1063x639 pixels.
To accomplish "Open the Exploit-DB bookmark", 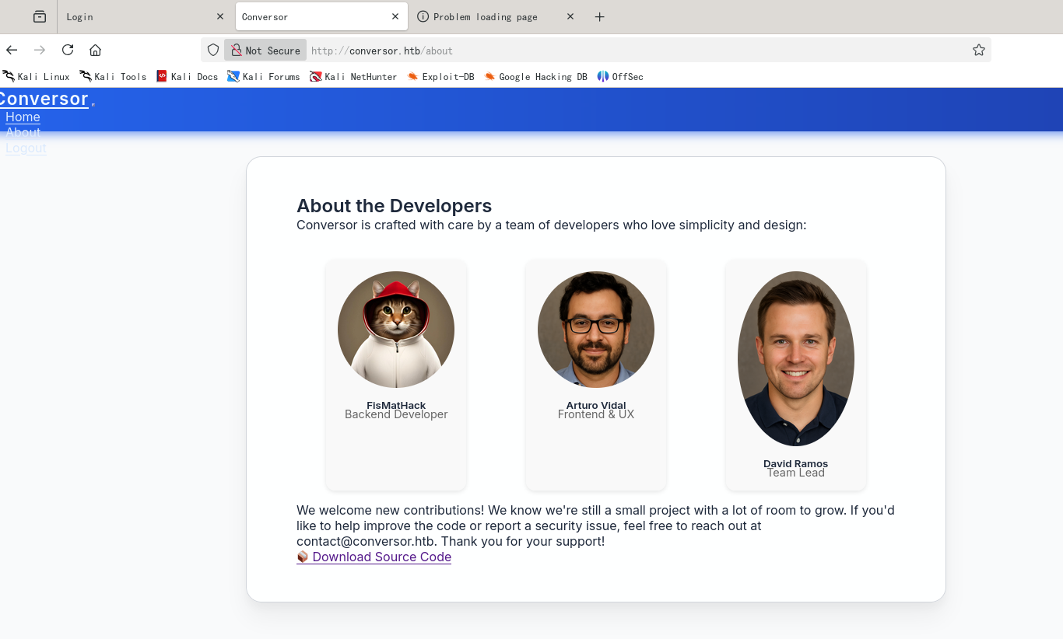I will pos(440,77).
